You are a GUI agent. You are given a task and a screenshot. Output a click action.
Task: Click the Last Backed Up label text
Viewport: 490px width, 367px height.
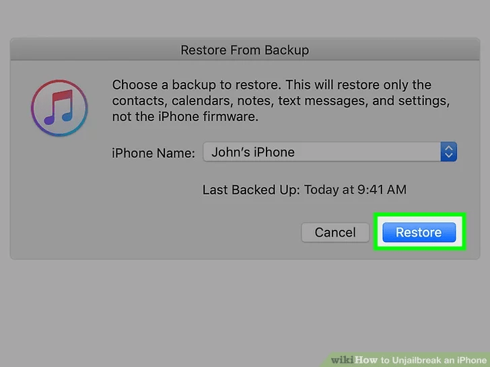[251, 190]
